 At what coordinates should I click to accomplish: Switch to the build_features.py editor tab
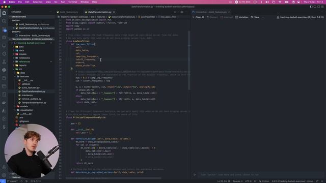[x=69, y=12]
